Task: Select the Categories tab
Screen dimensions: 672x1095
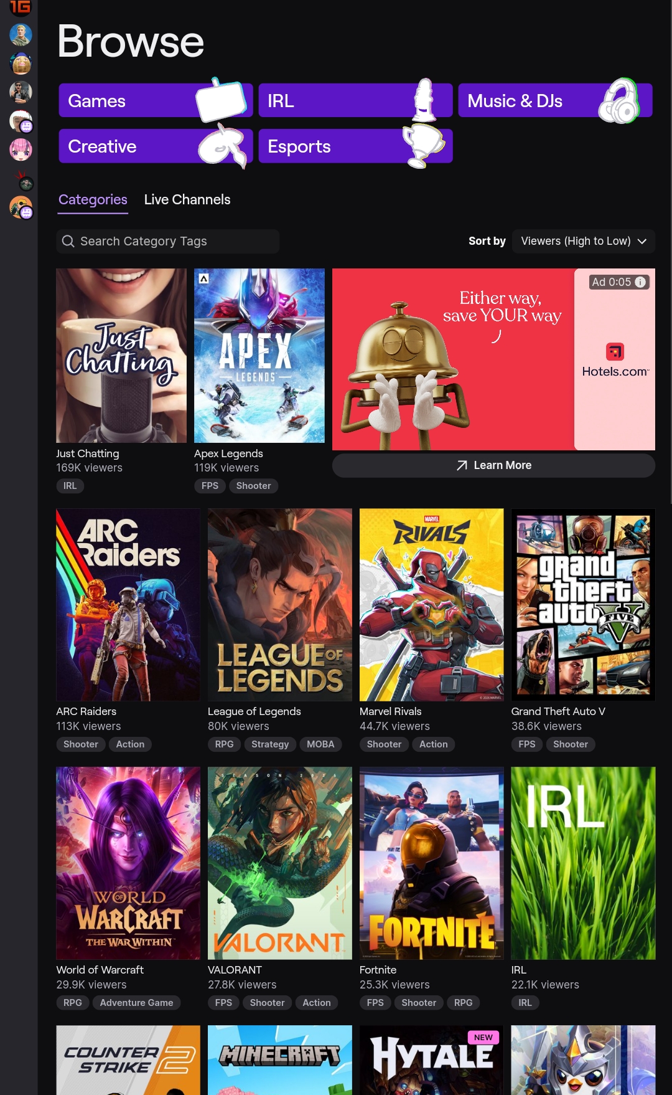Action: click(x=93, y=199)
